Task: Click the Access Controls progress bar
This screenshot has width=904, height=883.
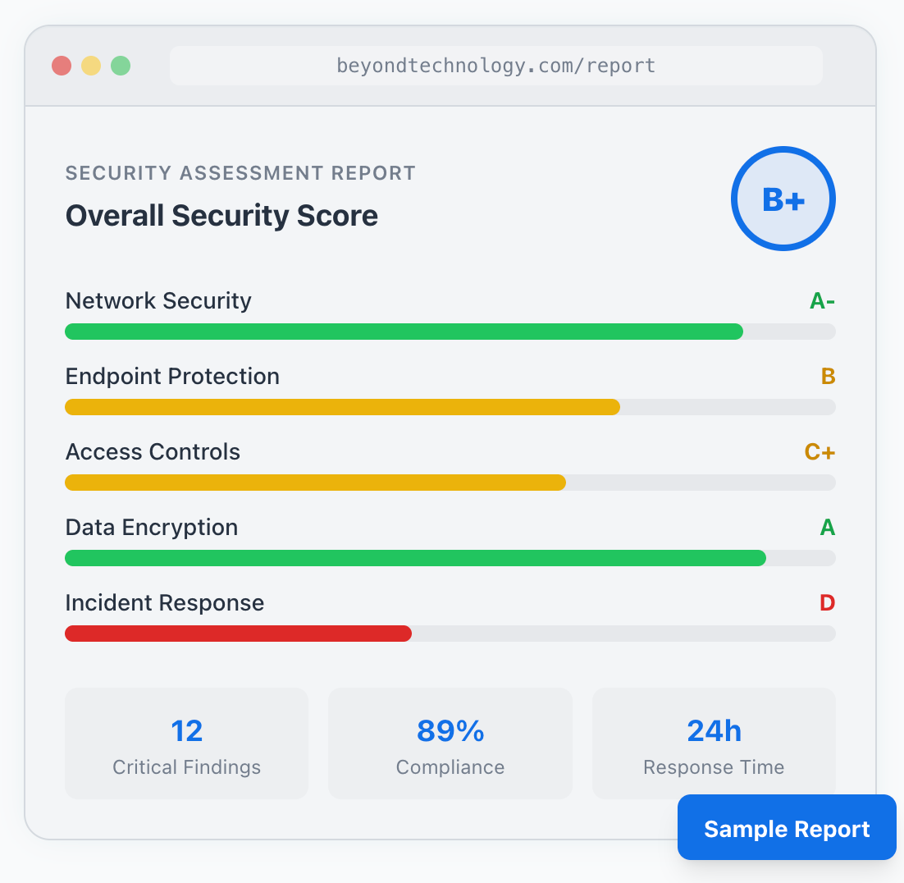Action: pyautogui.click(x=450, y=483)
